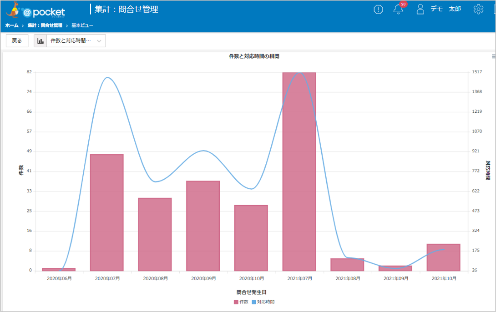Click the @pocket kangaroo logo
This screenshot has height=312, width=496.
pos(35,10)
